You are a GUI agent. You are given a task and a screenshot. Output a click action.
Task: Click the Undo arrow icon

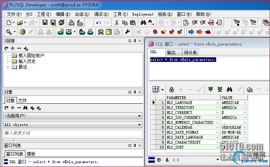point(98,23)
